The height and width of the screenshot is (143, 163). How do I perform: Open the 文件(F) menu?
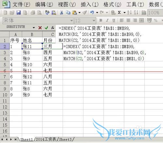tap(22, 5)
